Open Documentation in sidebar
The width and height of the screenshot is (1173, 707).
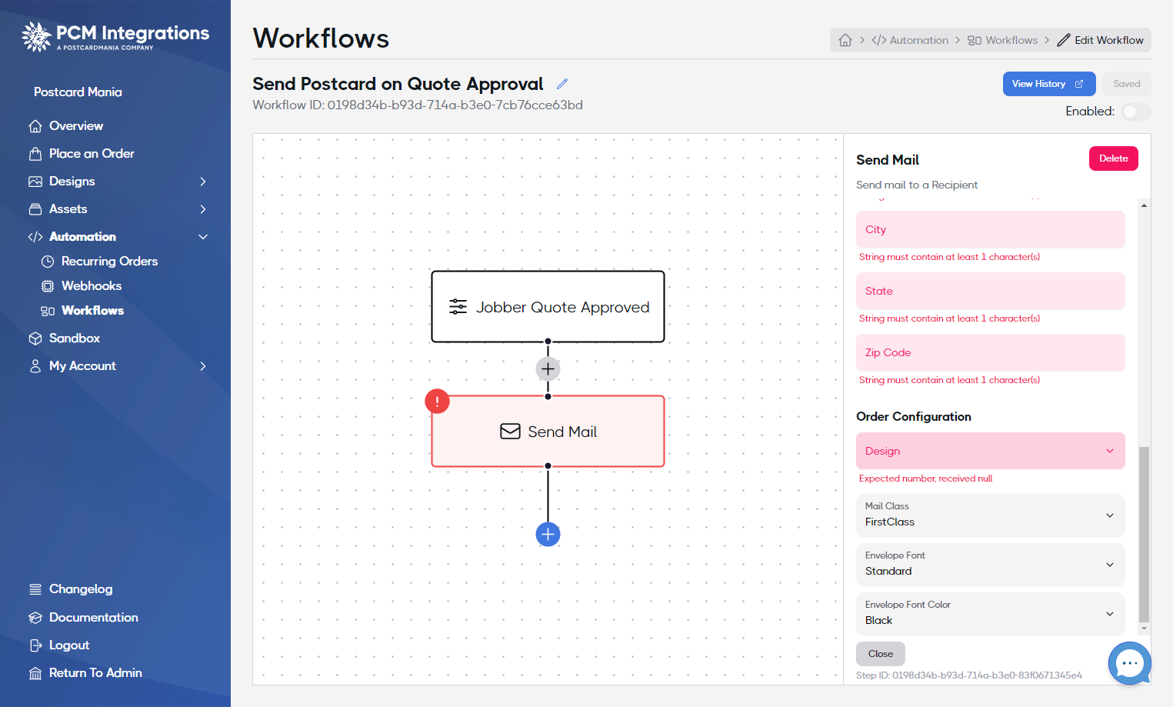pyautogui.click(x=93, y=618)
